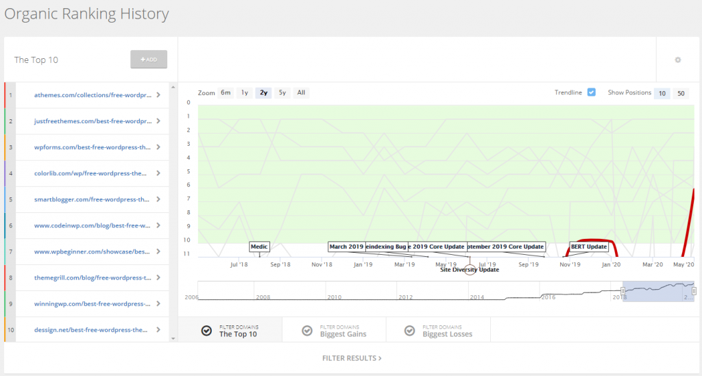Image resolution: width=702 pixels, height=376 pixels.
Task: Open the justfreethemes.com link
Action: coord(93,121)
